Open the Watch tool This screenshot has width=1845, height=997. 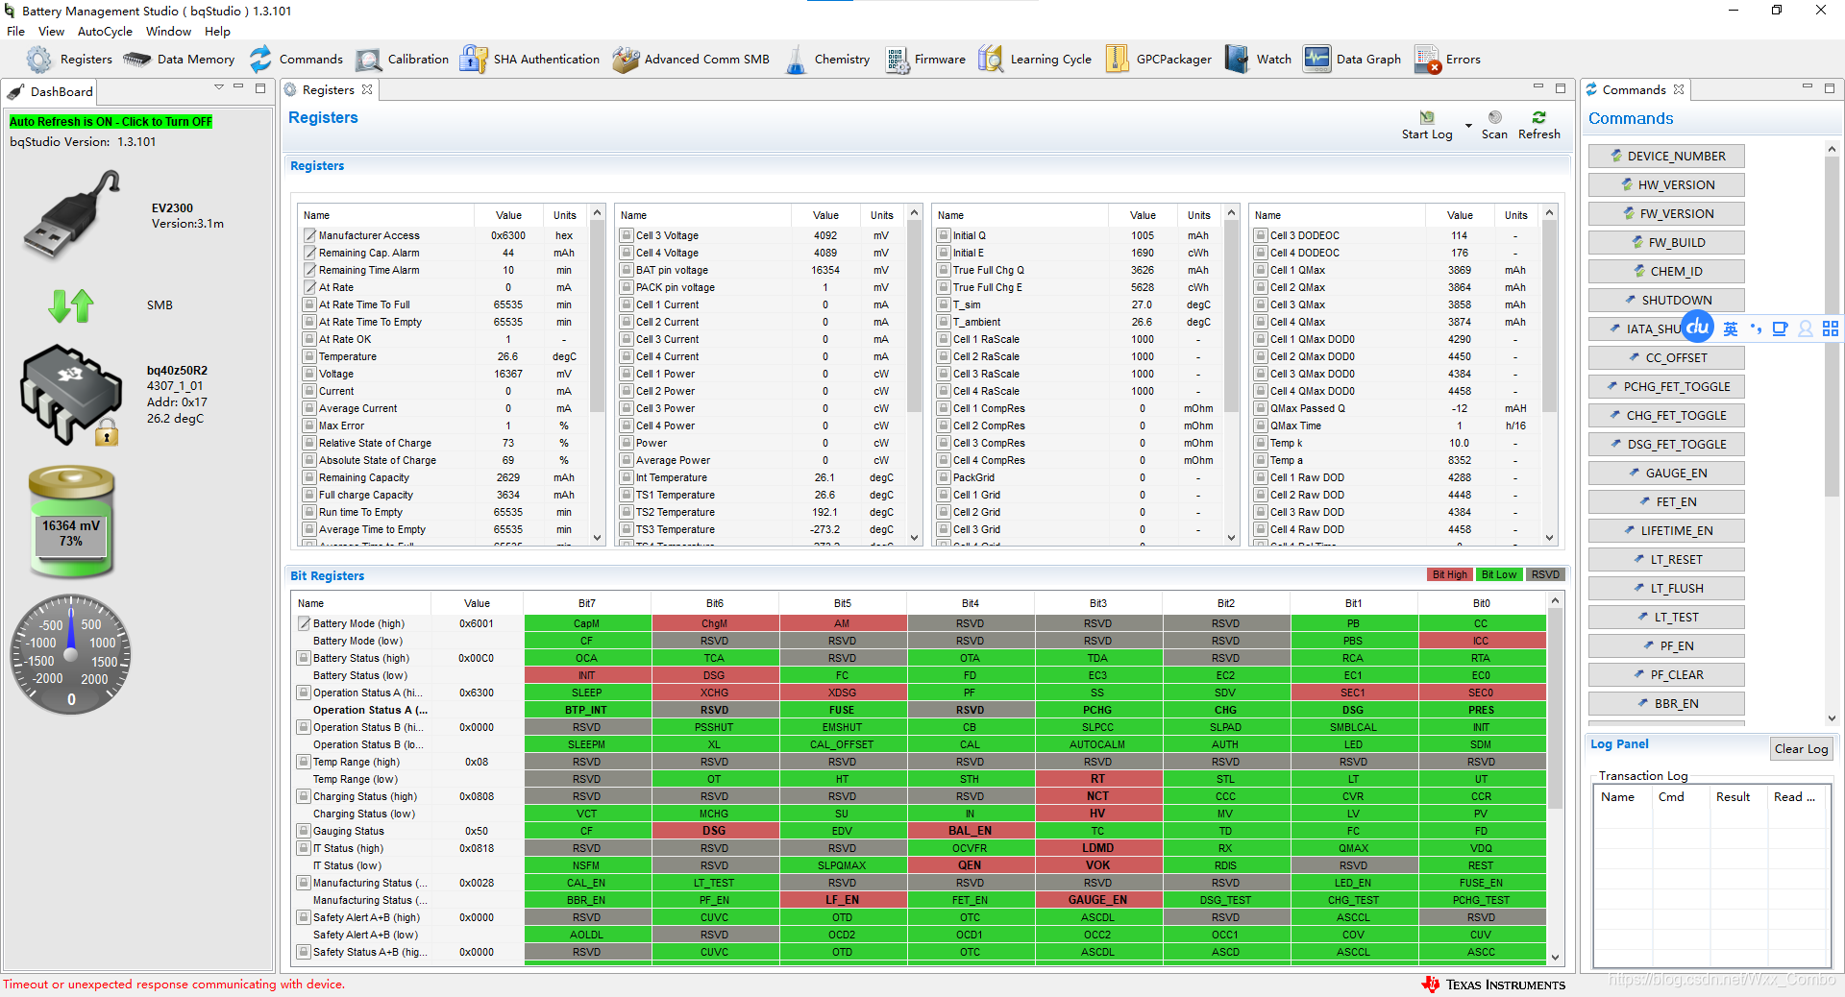click(x=1259, y=60)
